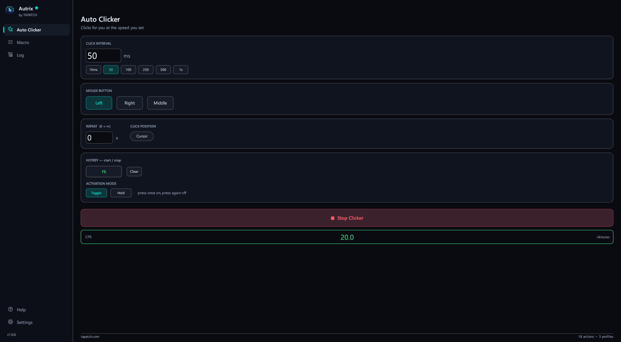This screenshot has width=621, height=342.
Task: Click the MOUSE BUTTON section label
Action: click(x=99, y=91)
